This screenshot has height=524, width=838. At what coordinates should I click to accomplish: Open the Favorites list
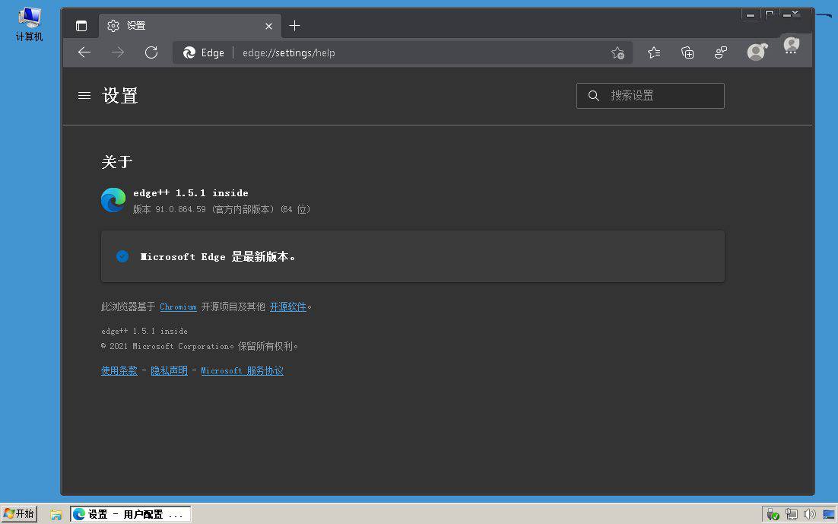[654, 52]
